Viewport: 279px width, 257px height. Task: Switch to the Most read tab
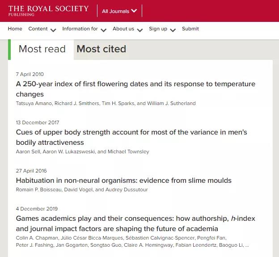42,49
